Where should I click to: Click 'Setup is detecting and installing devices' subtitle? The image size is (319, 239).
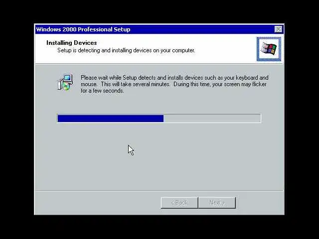tap(126, 50)
